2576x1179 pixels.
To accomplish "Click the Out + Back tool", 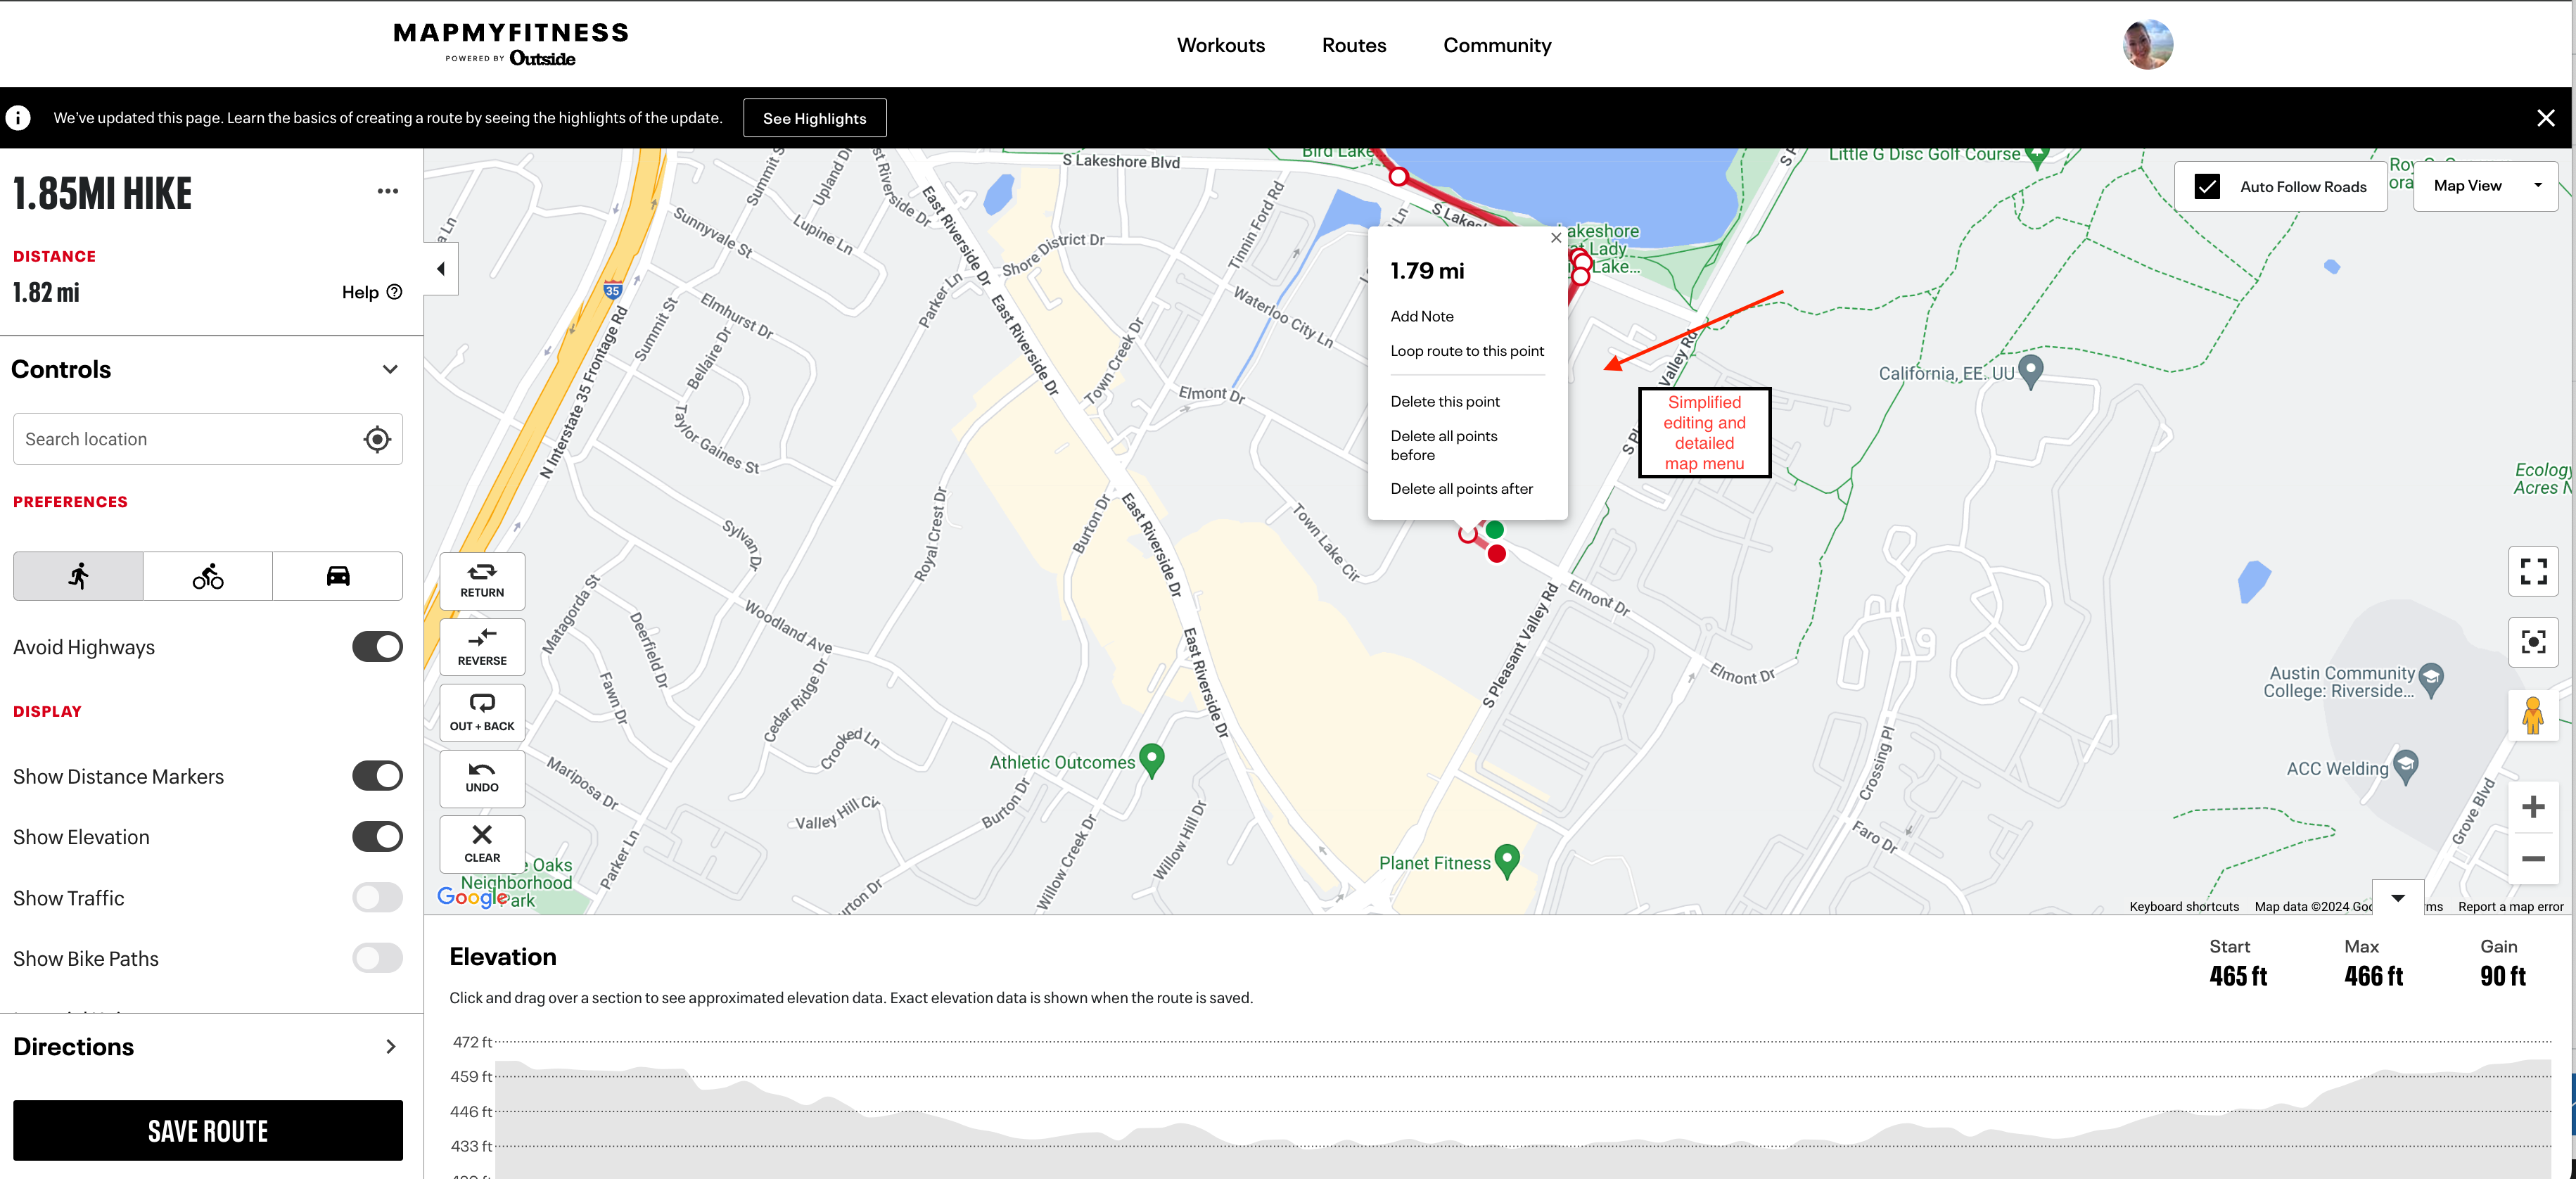I will 482,712.
